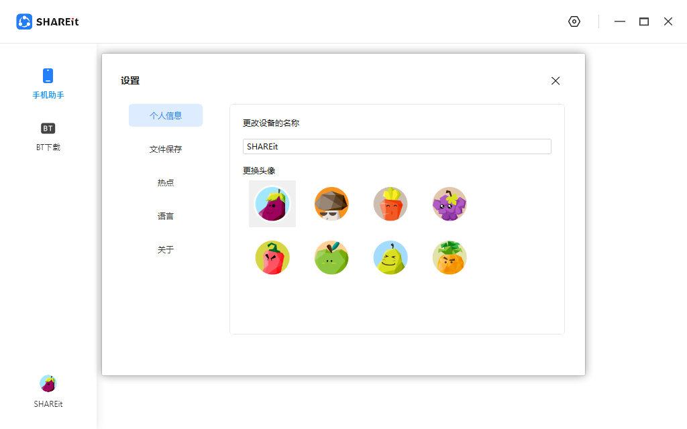Choose the orange pineapple avatar
687x429 pixels.
(x=450, y=258)
